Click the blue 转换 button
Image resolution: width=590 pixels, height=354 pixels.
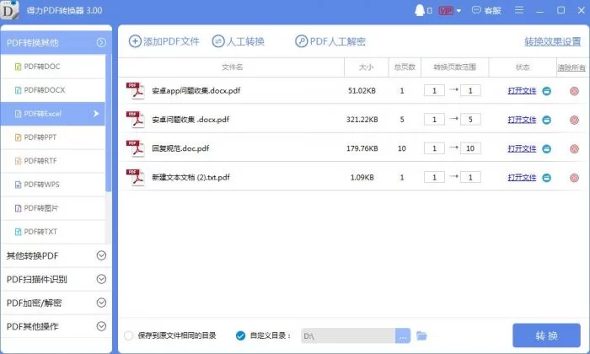(x=546, y=335)
